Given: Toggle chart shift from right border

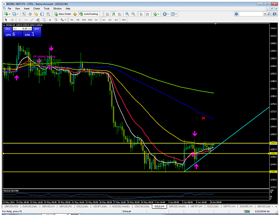Looking at the screenshot, I should click(x=147, y=14).
